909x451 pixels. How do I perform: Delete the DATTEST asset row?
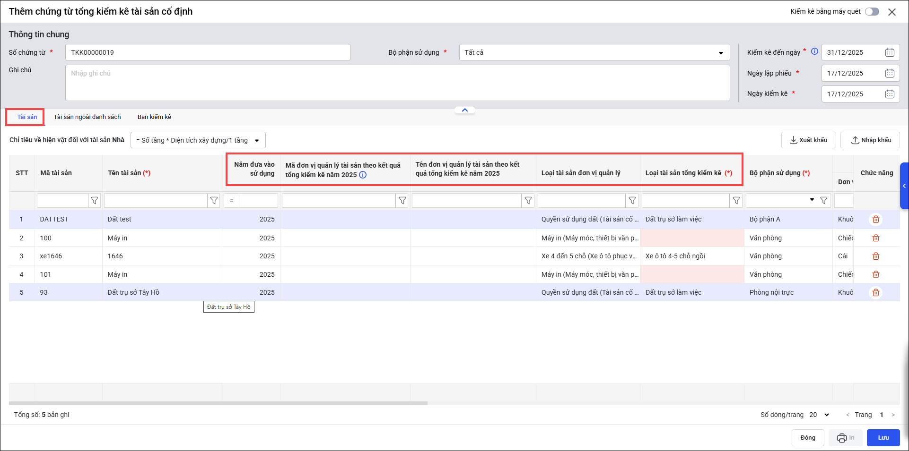[x=875, y=219]
